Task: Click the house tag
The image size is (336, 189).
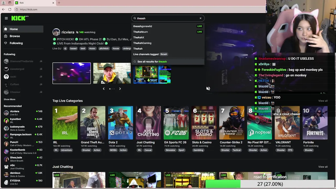Action: [x=116, y=48]
